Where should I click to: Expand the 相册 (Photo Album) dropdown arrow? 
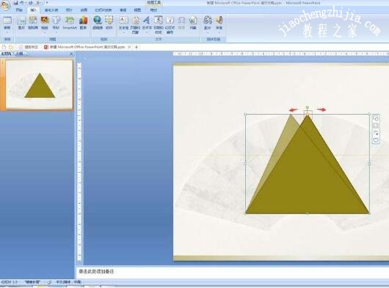[x=45, y=32]
